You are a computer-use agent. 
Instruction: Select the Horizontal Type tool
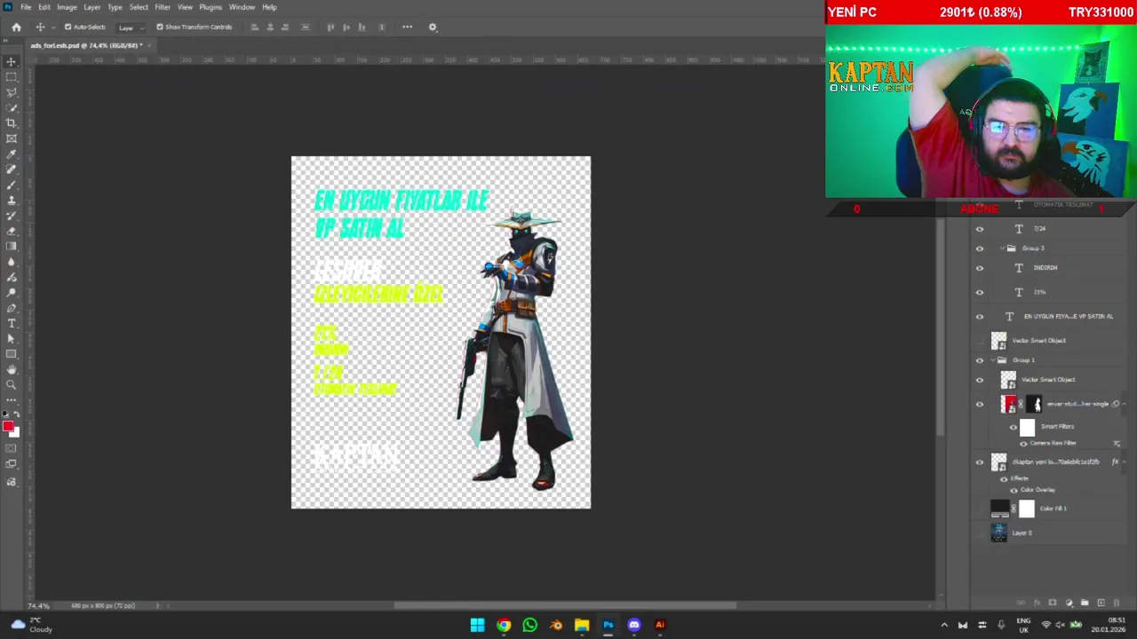tap(12, 323)
